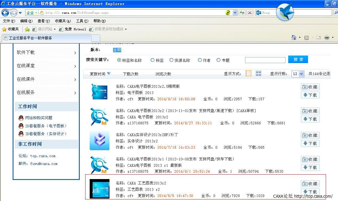Image resolution: width=338 pixels, height=201 pixels.
Task: Click the search keyword input field
Action: 265,60
